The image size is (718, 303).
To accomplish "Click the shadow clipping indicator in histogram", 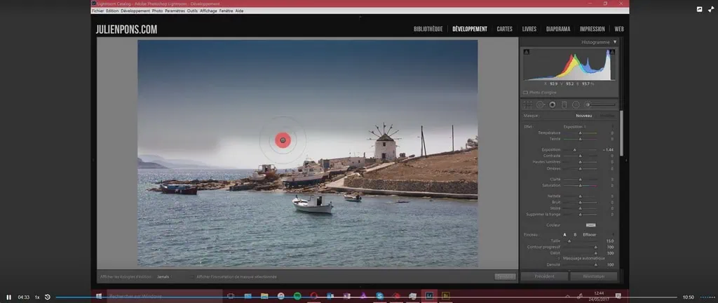I will (x=527, y=53).
